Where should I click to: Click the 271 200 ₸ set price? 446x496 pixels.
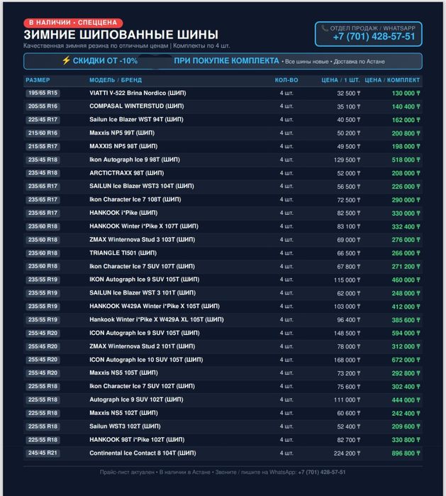click(x=406, y=267)
